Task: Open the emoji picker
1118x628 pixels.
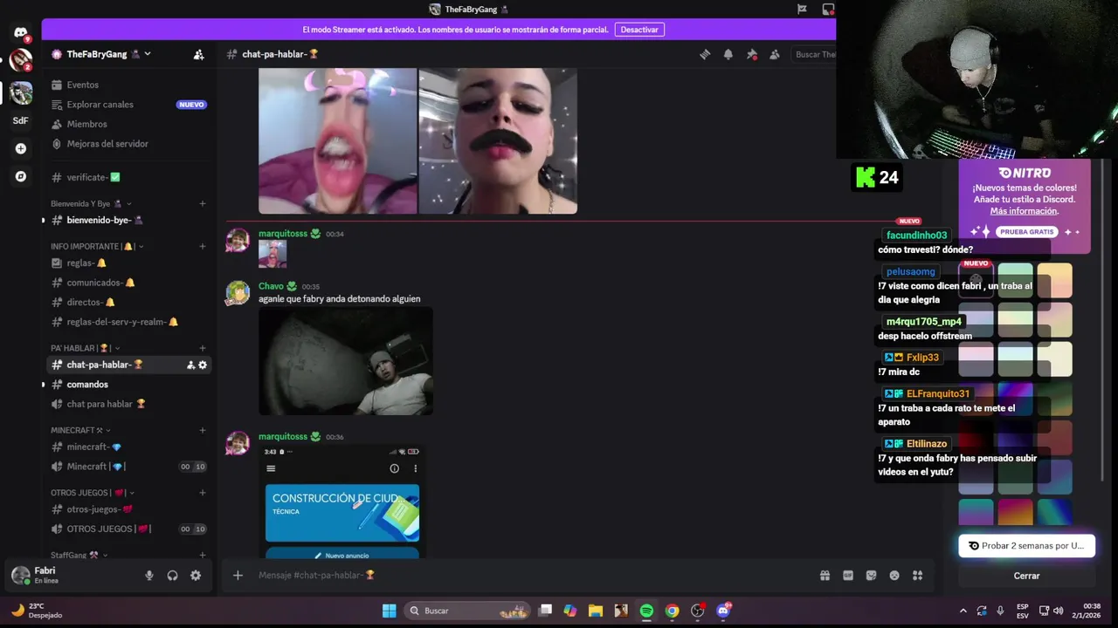Action: 894,576
